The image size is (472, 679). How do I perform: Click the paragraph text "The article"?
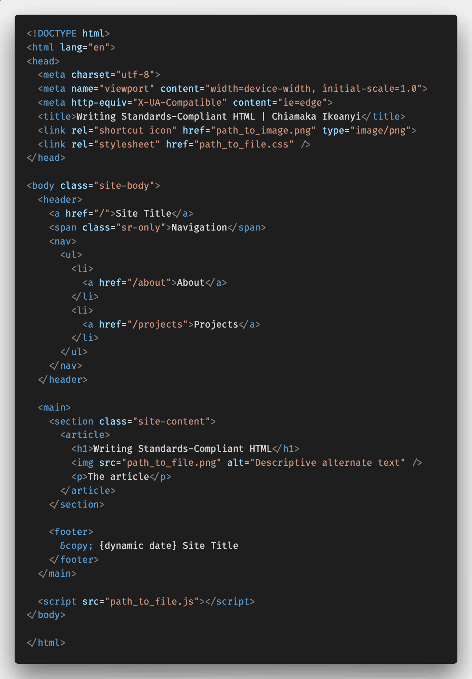point(118,477)
